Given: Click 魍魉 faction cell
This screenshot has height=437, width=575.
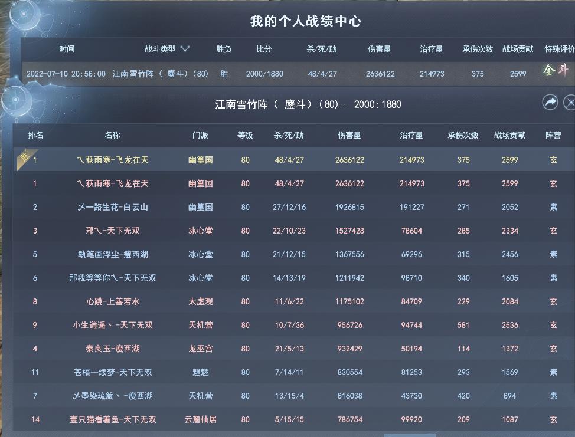Looking at the screenshot, I should (201, 372).
